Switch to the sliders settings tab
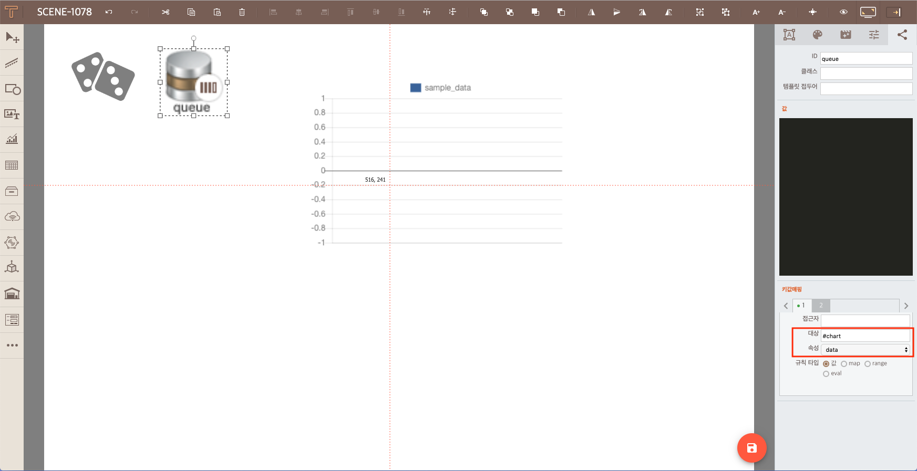This screenshot has width=917, height=471. coord(874,35)
